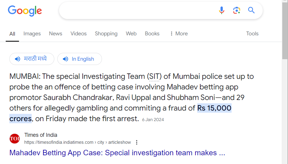The image size is (288, 164).
Task: Go to the Books tab
Action: coord(152,34)
